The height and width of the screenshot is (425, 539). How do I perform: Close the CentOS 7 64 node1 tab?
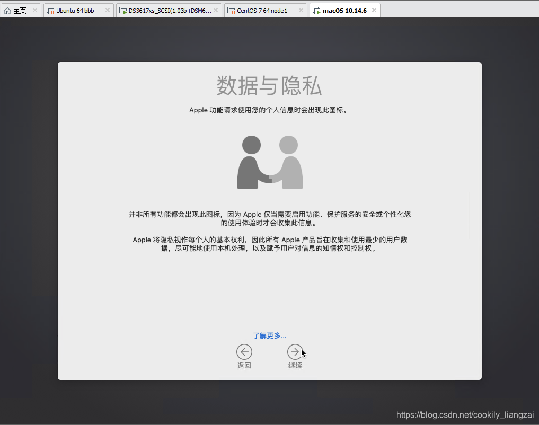pos(301,10)
